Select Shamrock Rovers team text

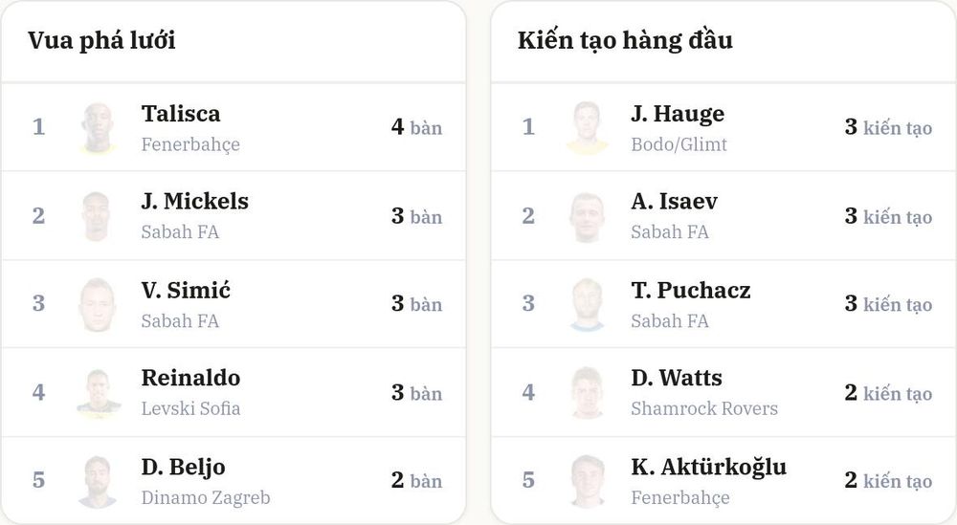(704, 408)
